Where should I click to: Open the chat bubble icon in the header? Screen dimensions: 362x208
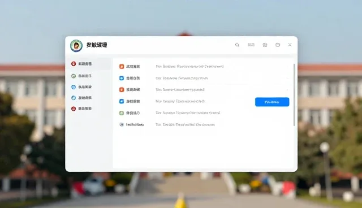(278, 45)
